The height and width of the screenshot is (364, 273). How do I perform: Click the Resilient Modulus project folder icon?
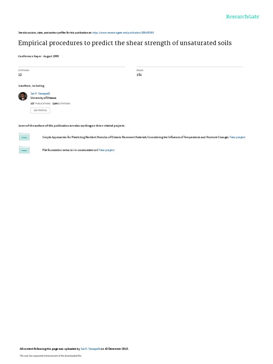click(x=24, y=137)
